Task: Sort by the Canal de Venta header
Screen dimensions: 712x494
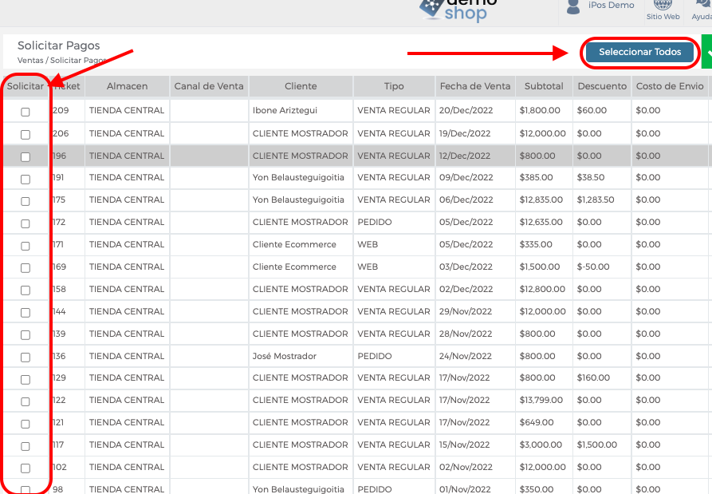Action: [x=209, y=86]
